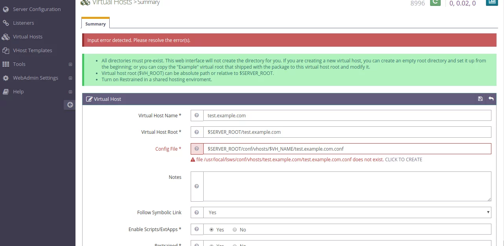
Task: Click help icon for Follow Symbolic Link
Action: [x=197, y=212]
